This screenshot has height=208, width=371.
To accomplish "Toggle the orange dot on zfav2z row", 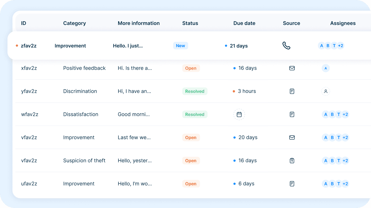I will pyautogui.click(x=17, y=46).
